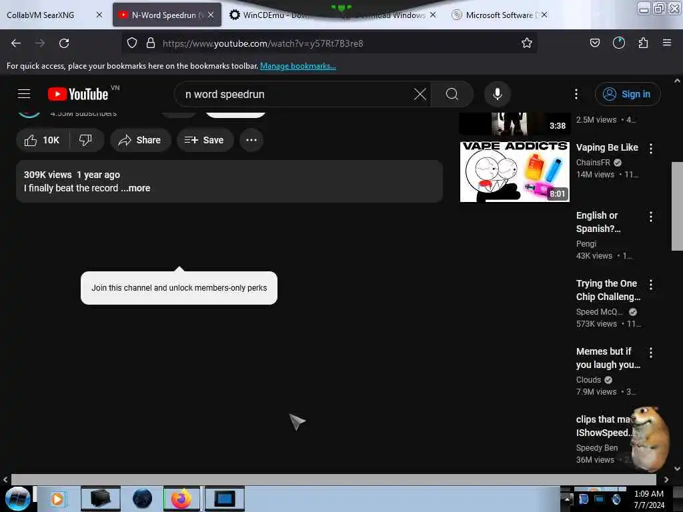Open more actions ellipsis below video
The image size is (683, 512).
pos(251,140)
